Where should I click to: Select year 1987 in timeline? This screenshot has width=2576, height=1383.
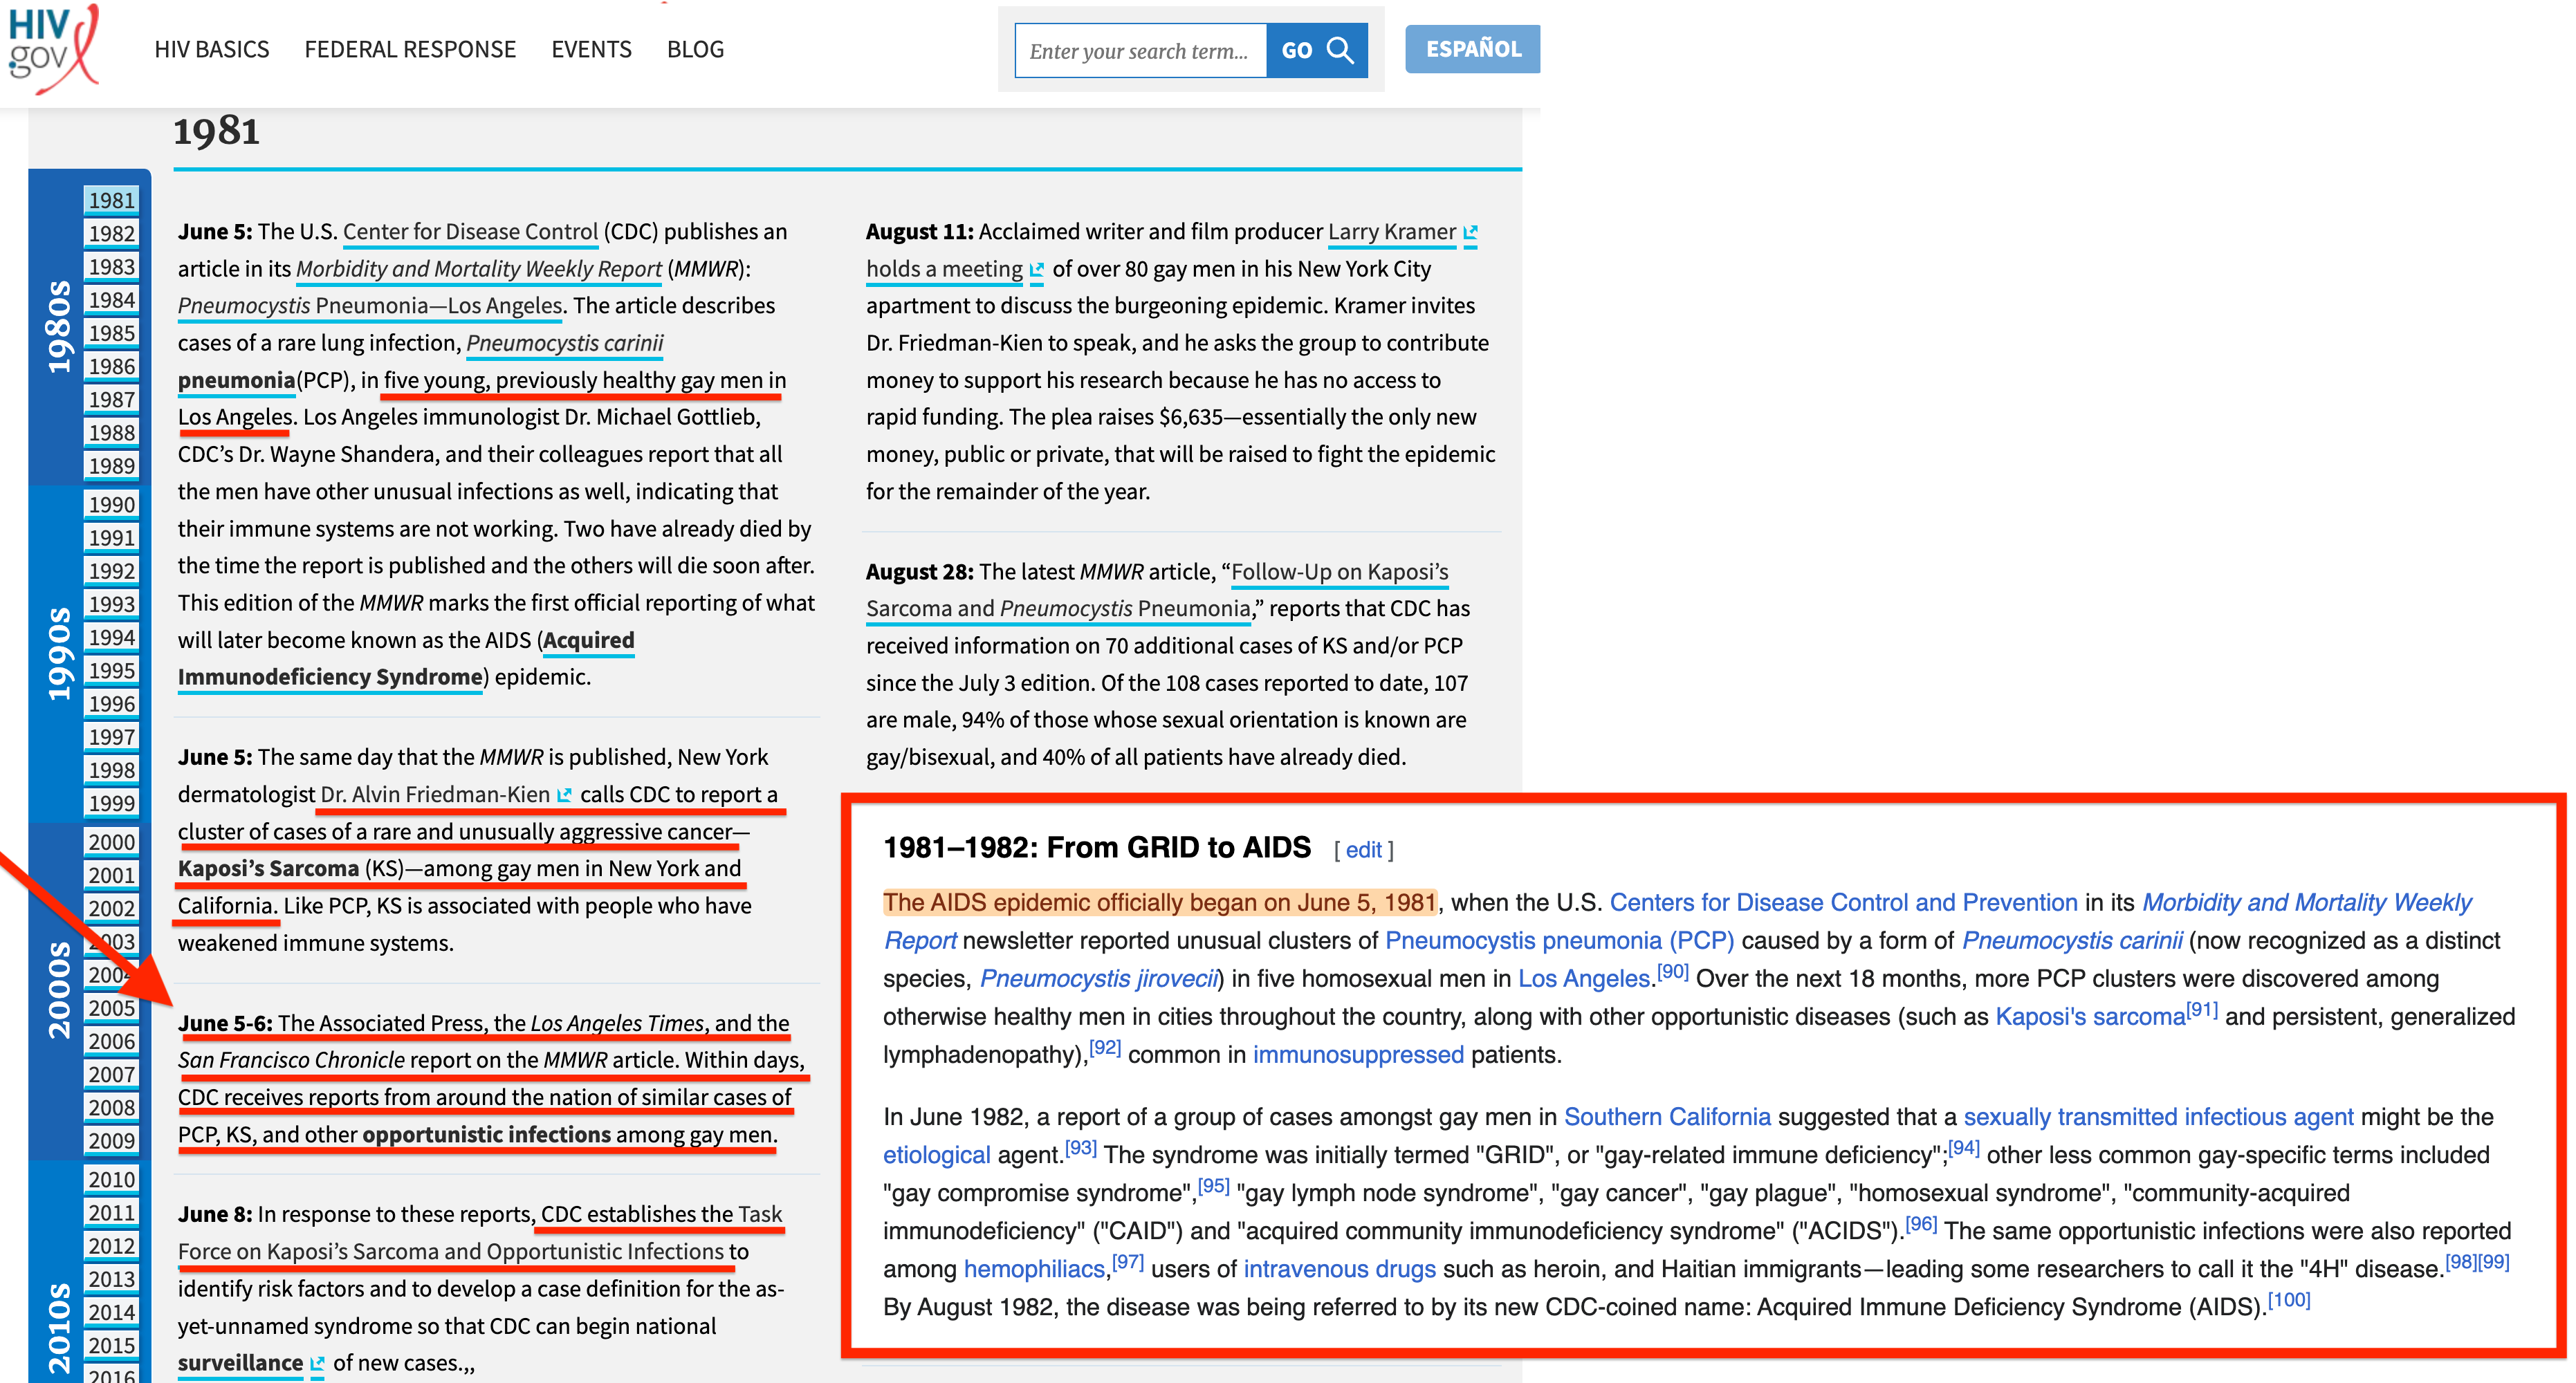[x=111, y=400]
